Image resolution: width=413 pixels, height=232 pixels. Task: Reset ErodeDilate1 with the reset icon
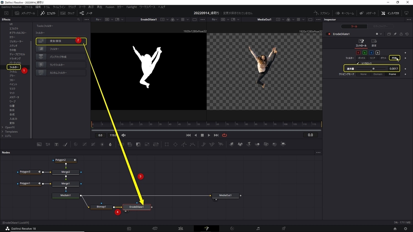pyautogui.click(x=407, y=34)
